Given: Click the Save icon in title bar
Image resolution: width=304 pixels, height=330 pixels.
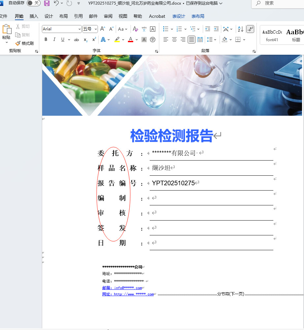Looking at the screenshot, I should (x=47, y=3).
